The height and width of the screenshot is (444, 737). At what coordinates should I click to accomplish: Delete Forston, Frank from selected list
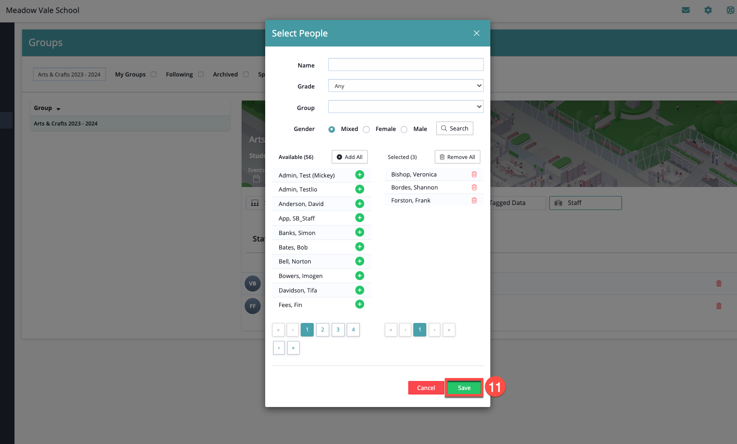474,200
